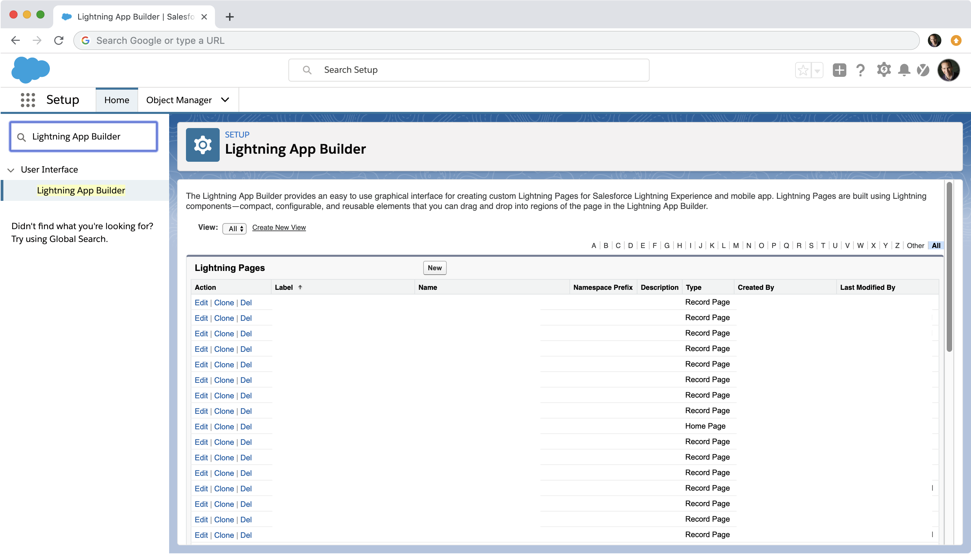Open the setup gear menu
Viewport: 971px width, 554px height.
(x=883, y=70)
